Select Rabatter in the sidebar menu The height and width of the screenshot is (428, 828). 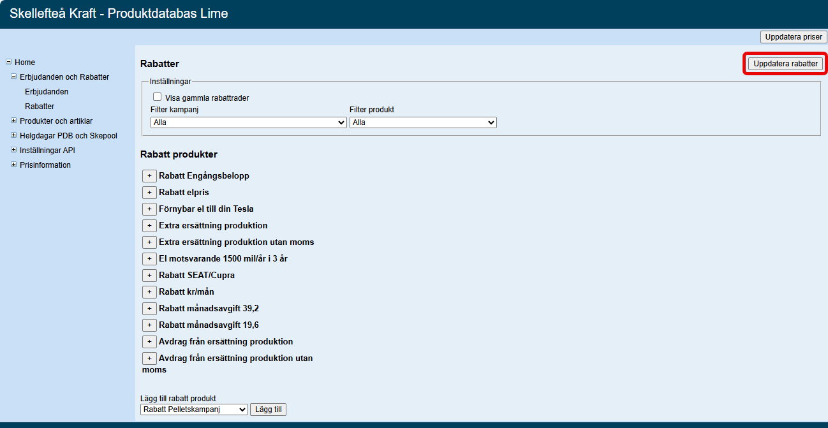click(40, 107)
